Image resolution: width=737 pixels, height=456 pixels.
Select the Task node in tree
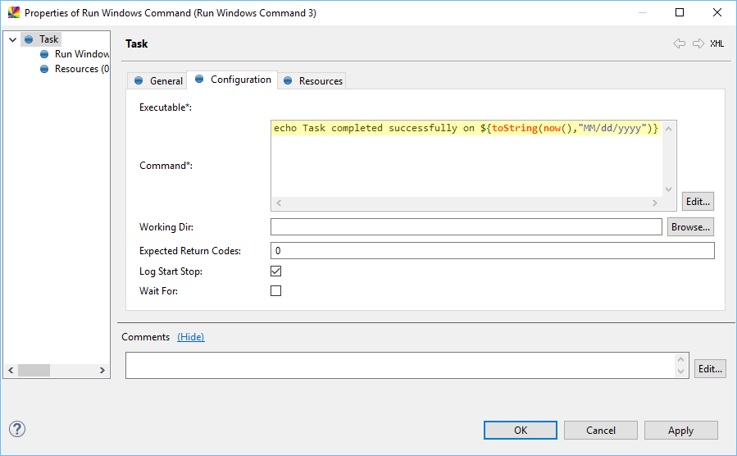(48, 39)
